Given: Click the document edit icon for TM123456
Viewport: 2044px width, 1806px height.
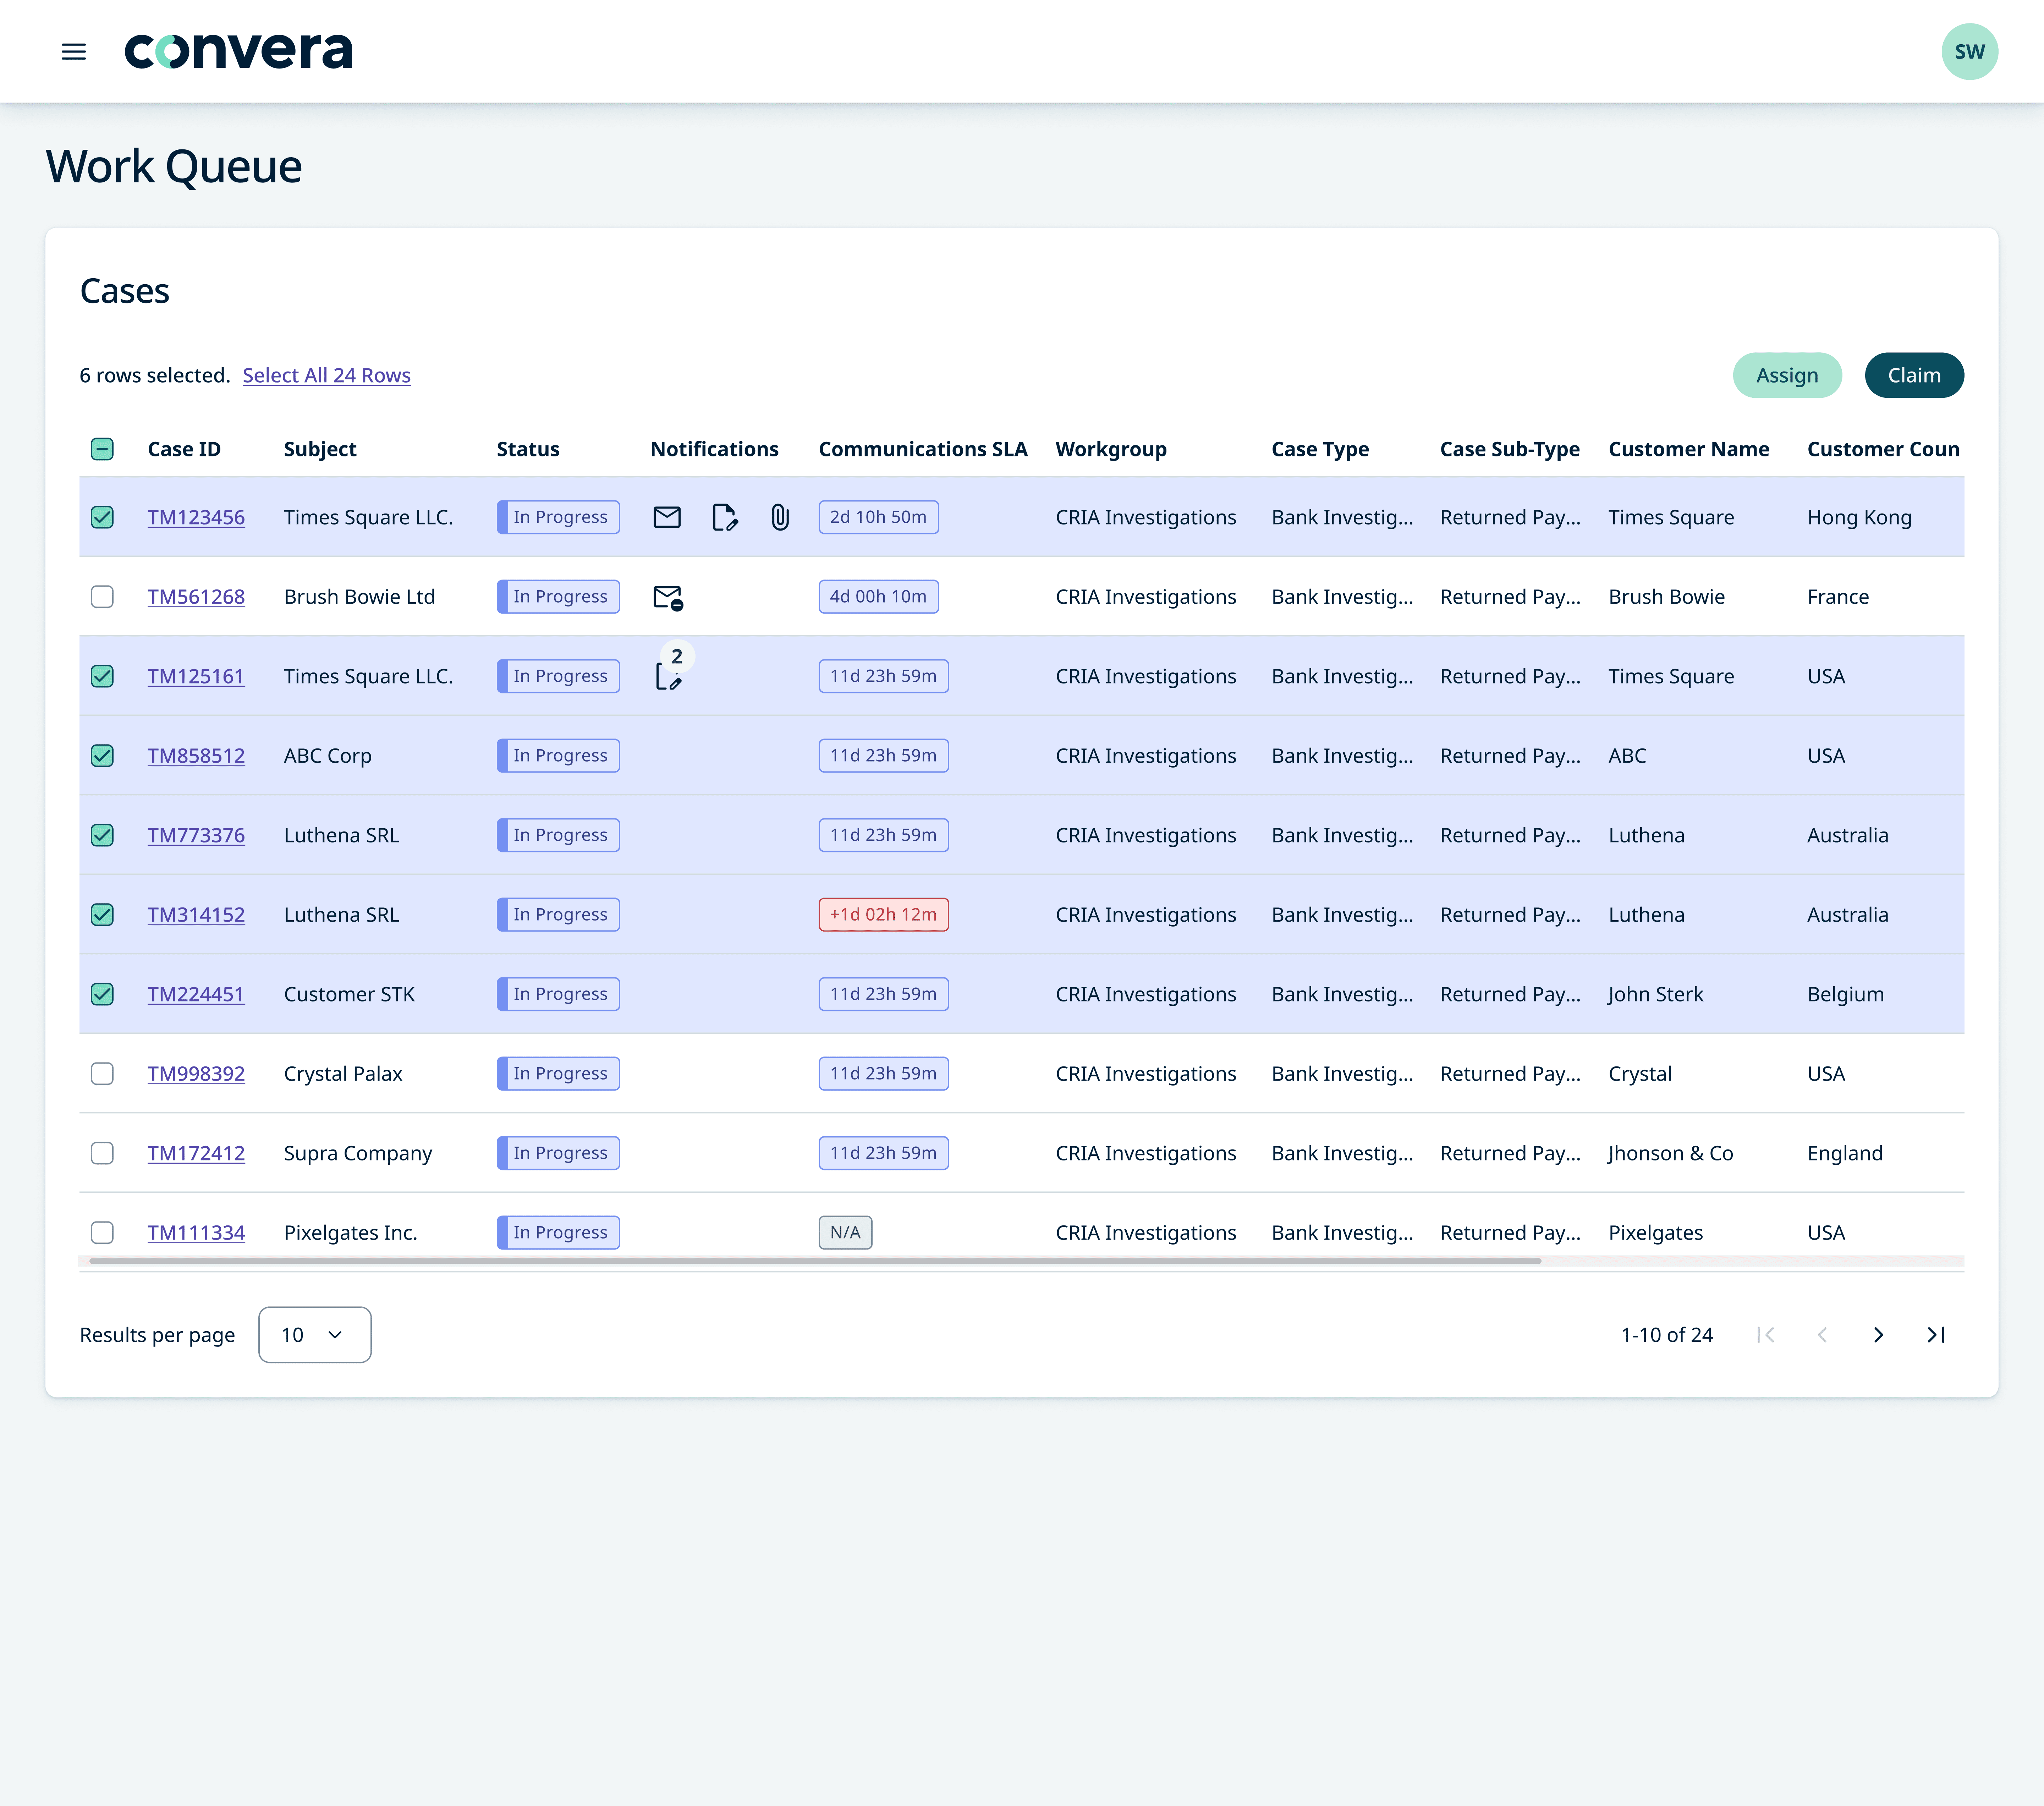Looking at the screenshot, I should click(724, 517).
